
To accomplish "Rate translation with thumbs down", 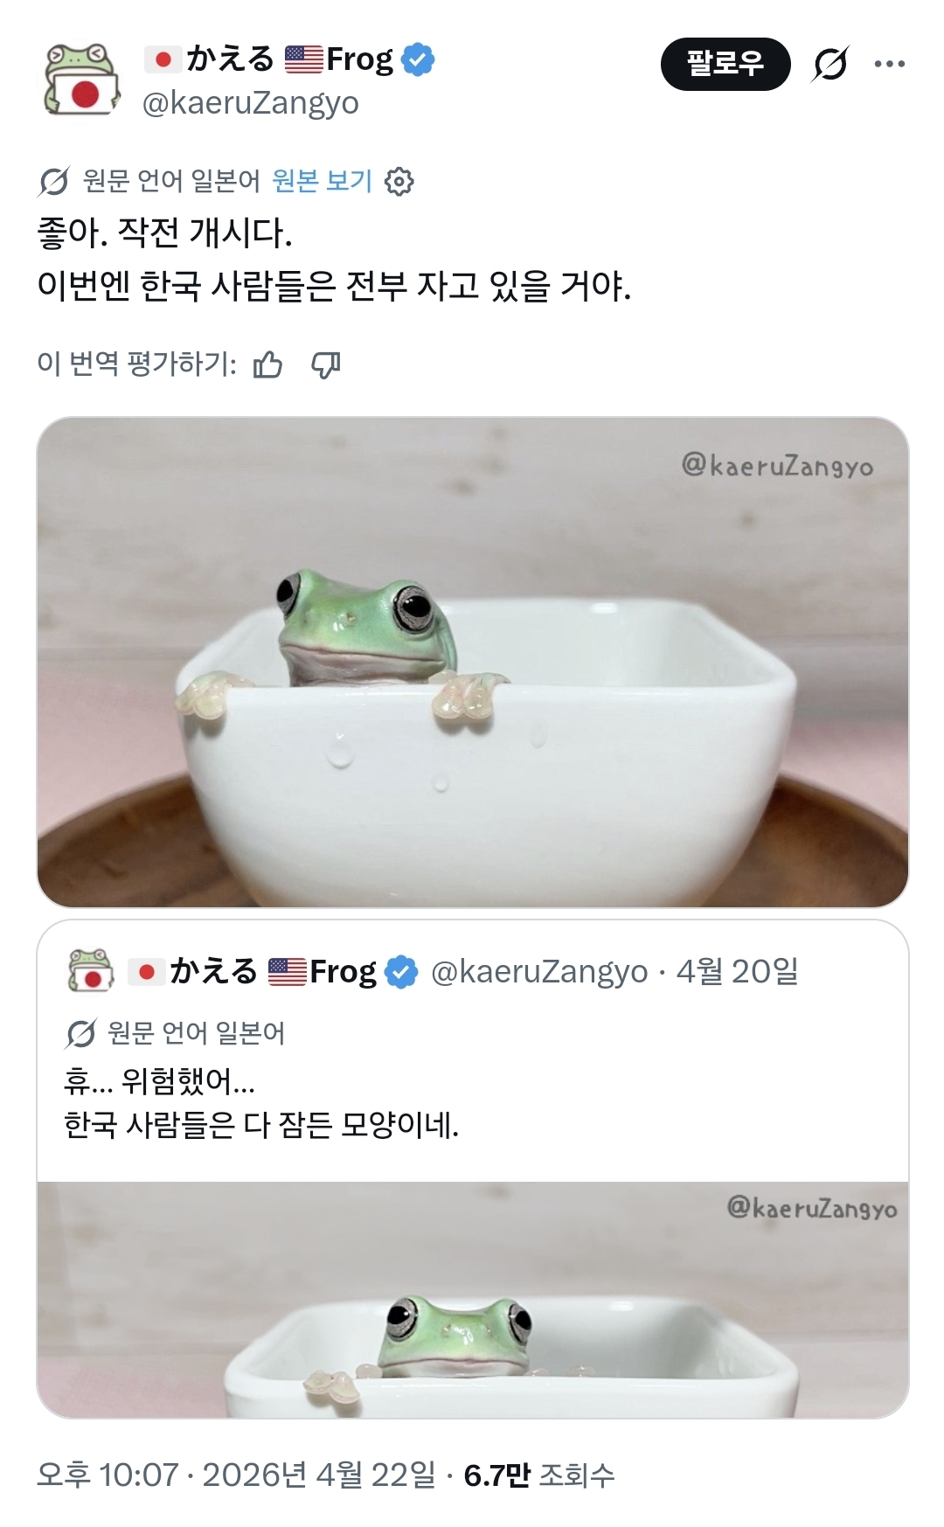I will coord(326,364).
